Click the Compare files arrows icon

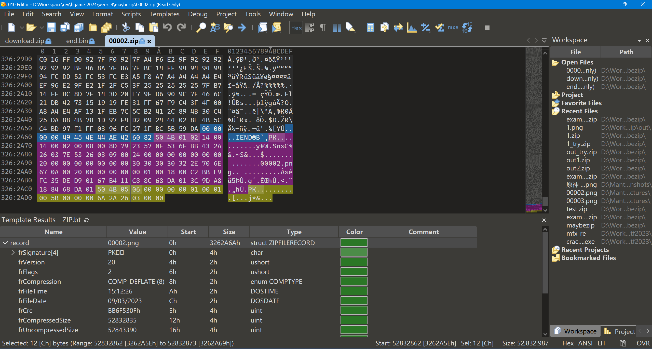click(x=398, y=28)
